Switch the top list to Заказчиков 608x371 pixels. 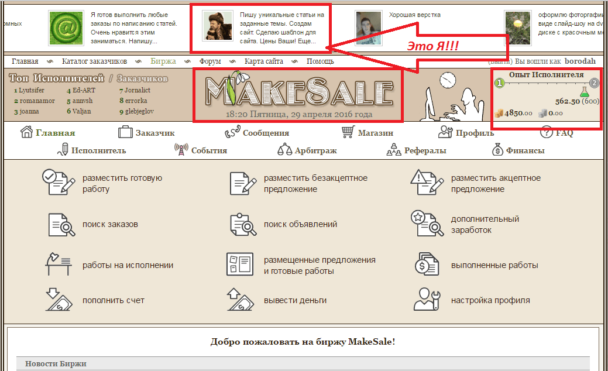coord(142,78)
